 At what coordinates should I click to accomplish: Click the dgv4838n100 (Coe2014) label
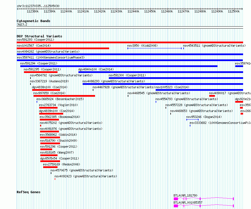point(50,87)
